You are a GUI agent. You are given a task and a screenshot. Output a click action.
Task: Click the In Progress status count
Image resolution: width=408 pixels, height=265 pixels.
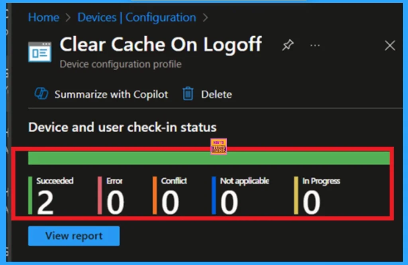[311, 202]
